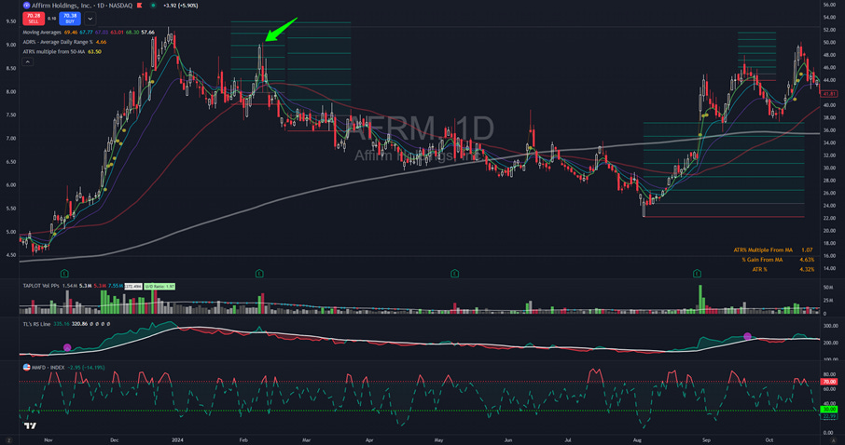Image resolution: width=845 pixels, height=445 pixels.
Task: Click the late-August earnings E marker
Action: click(x=697, y=274)
